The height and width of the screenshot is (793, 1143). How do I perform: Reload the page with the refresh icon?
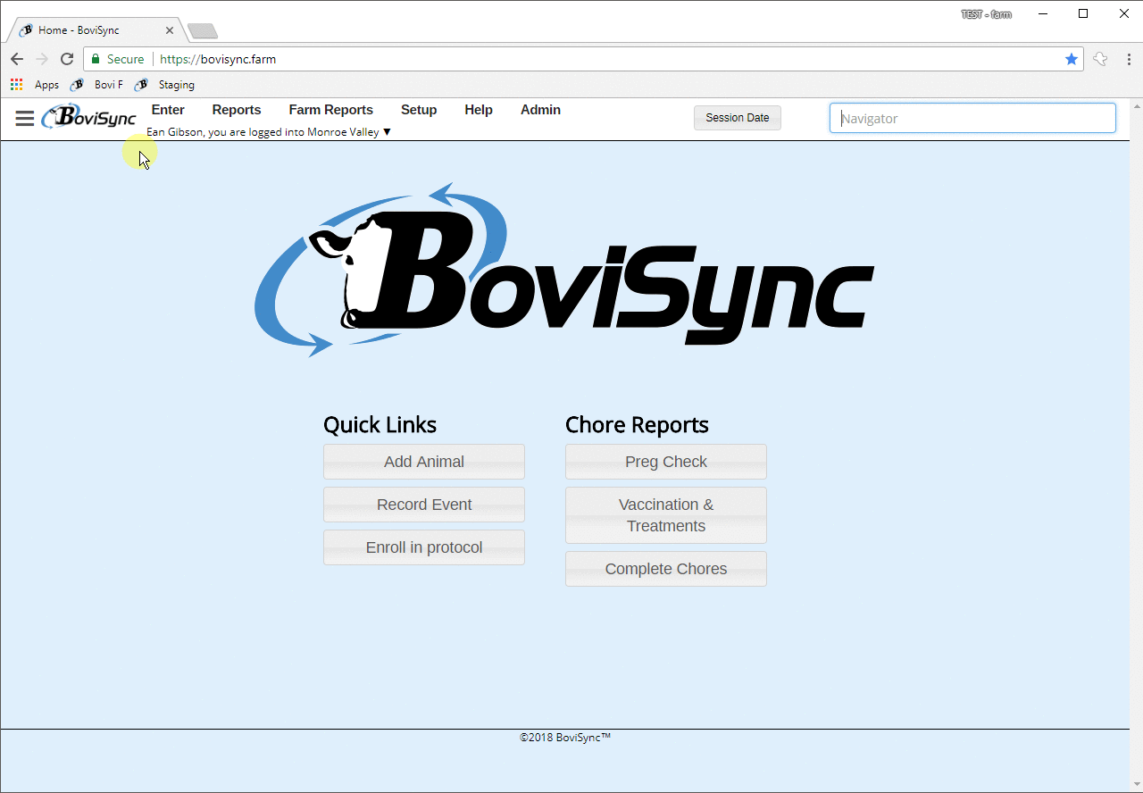pyautogui.click(x=67, y=59)
